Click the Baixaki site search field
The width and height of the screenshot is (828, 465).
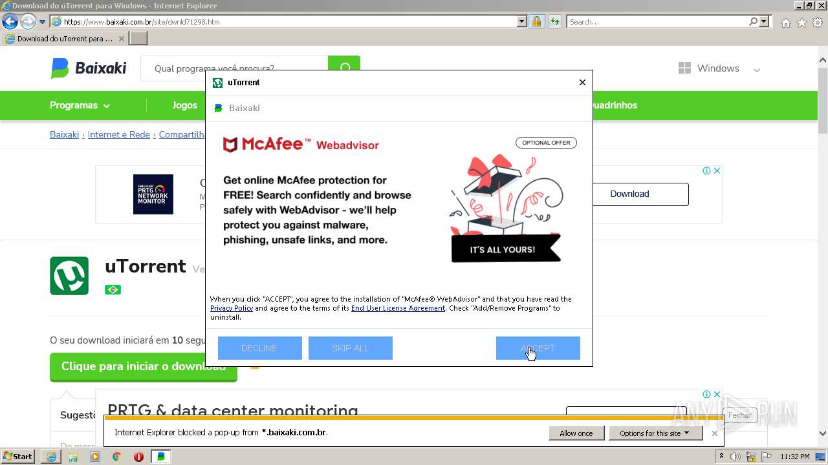click(x=234, y=68)
